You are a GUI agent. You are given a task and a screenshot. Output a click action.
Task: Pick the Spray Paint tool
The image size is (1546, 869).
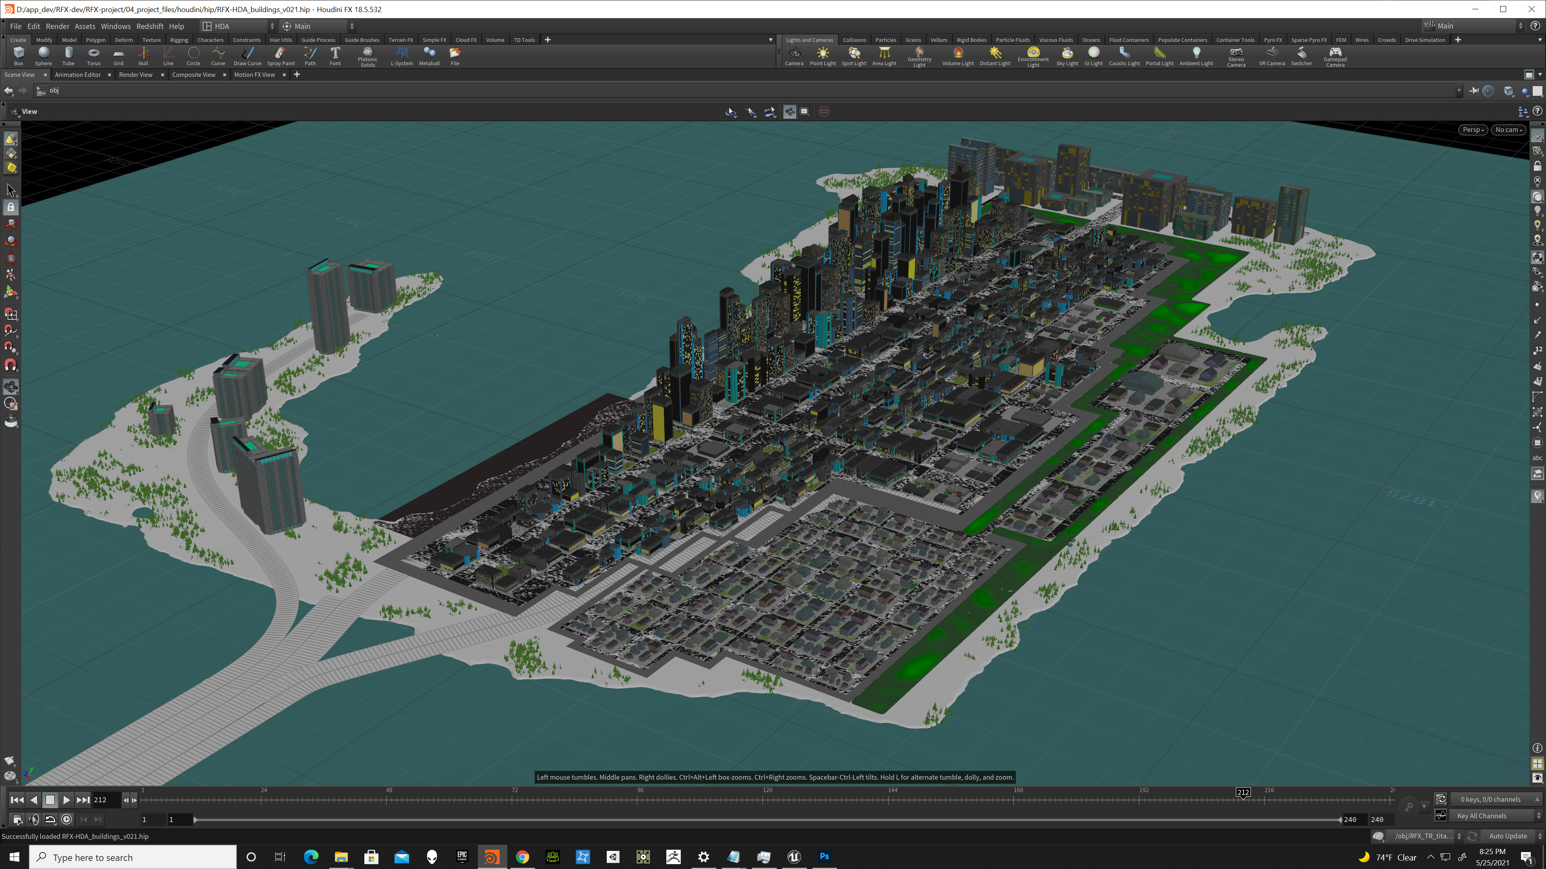281,56
